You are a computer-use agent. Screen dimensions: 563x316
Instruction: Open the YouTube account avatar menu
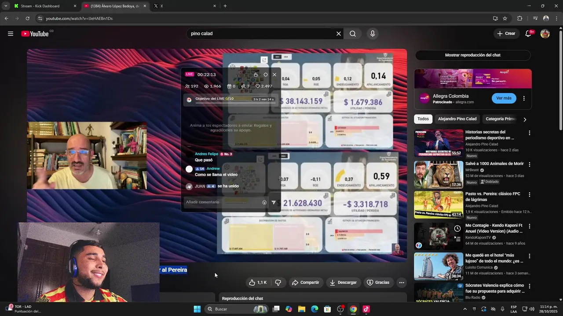click(545, 34)
